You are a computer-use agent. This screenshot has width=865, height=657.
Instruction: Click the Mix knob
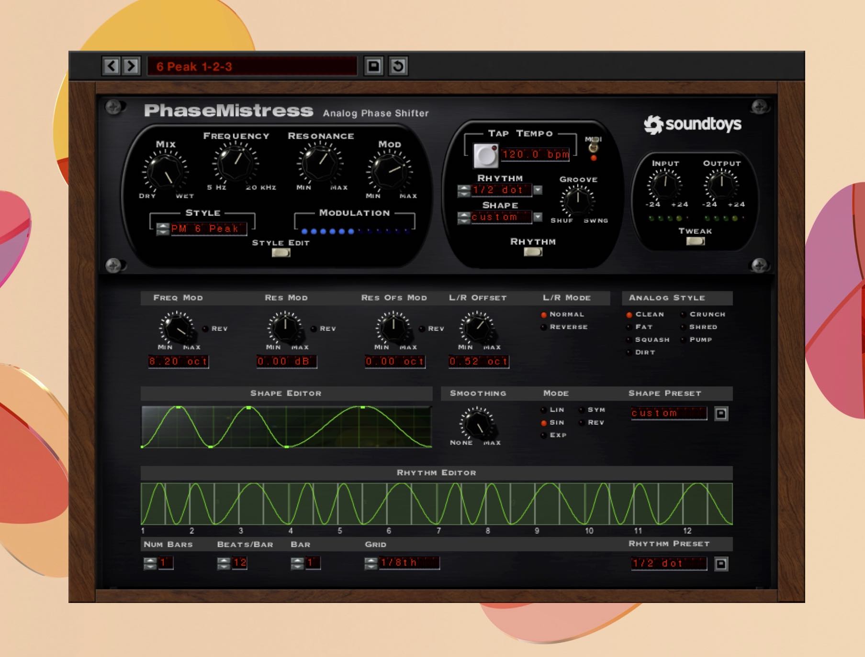coord(165,172)
